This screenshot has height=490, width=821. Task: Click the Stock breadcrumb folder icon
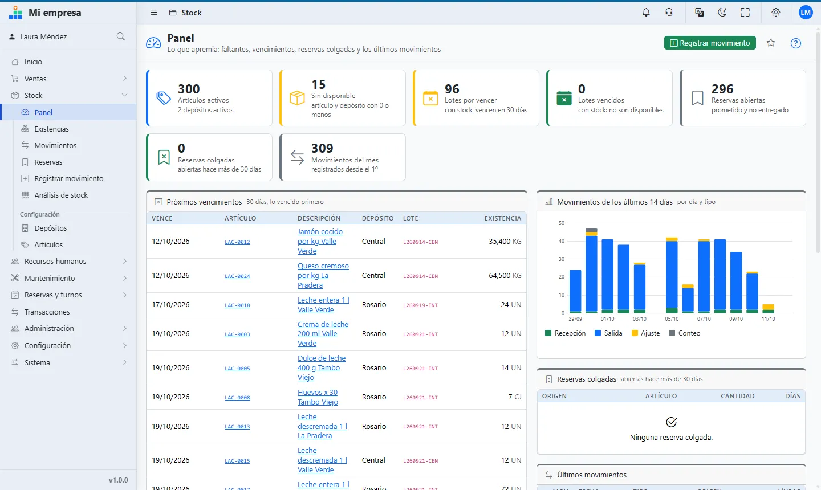pyautogui.click(x=173, y=13)
